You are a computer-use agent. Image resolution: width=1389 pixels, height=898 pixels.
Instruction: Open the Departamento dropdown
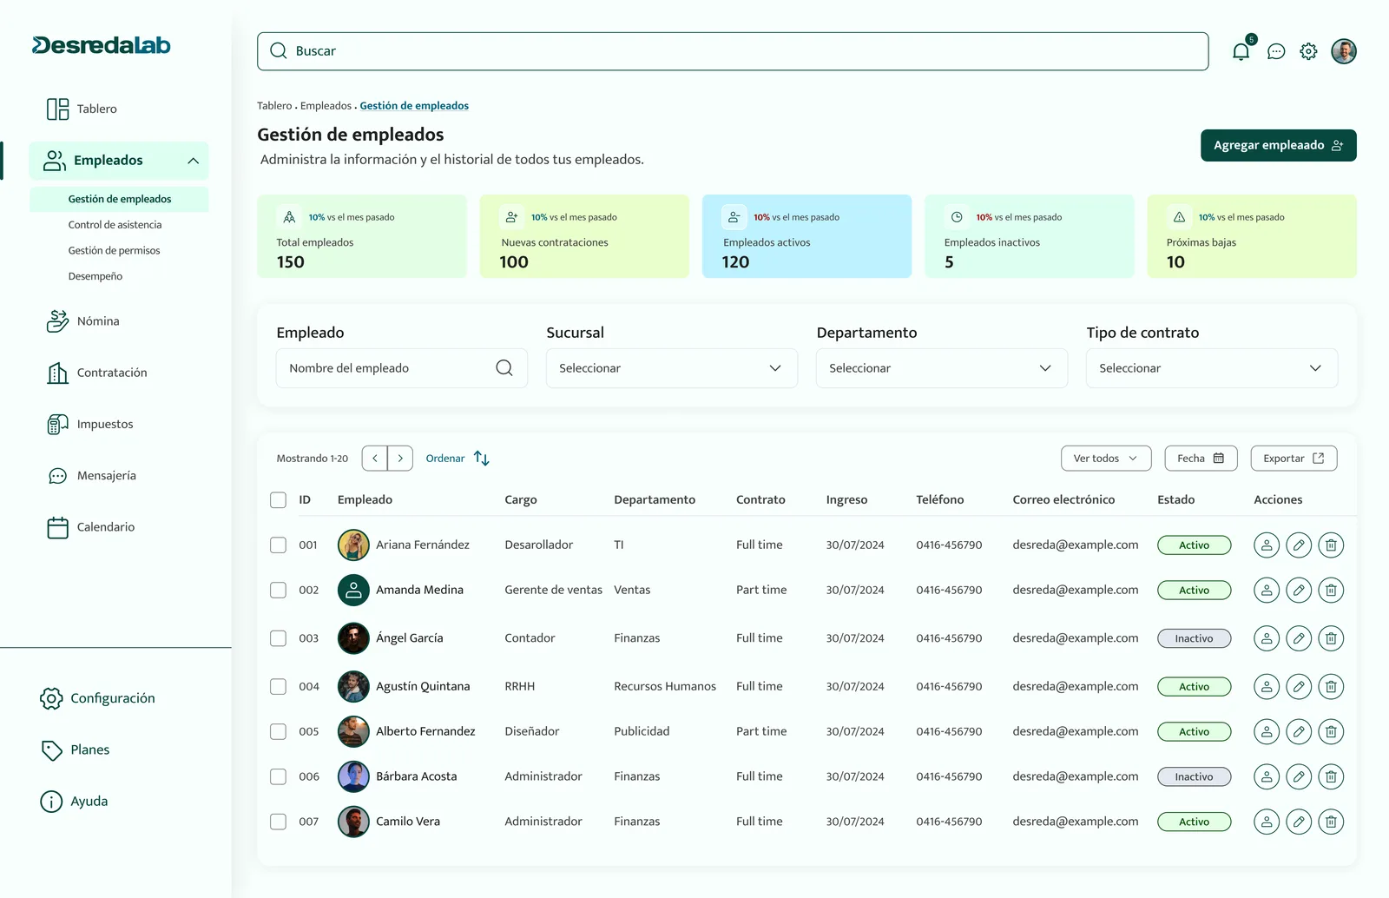(x=942, y=368)
